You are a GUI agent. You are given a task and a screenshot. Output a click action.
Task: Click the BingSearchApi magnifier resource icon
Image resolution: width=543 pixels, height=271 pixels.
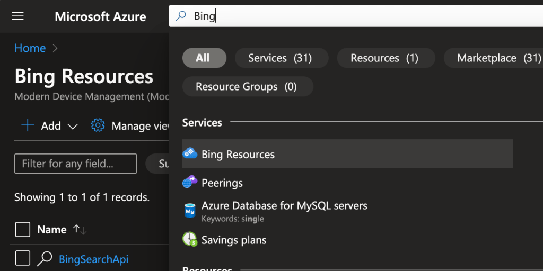point(45,259)
